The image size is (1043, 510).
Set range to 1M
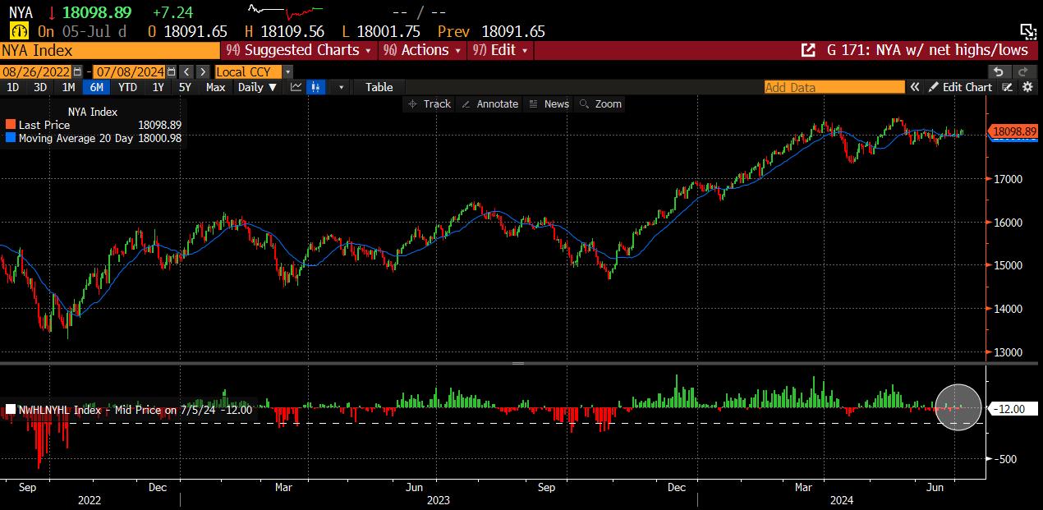(68, 87)
